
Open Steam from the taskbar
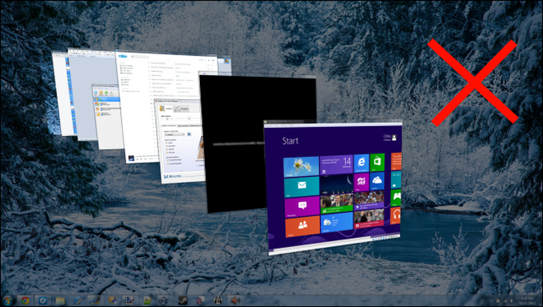pyautogui.click(x=182, y=300)
